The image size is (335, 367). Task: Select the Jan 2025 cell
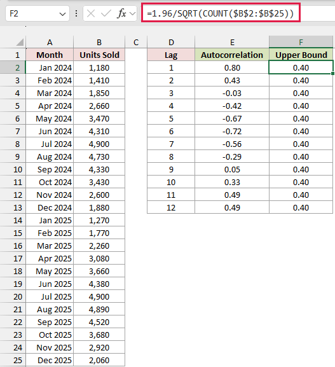[x=50, y=220]
